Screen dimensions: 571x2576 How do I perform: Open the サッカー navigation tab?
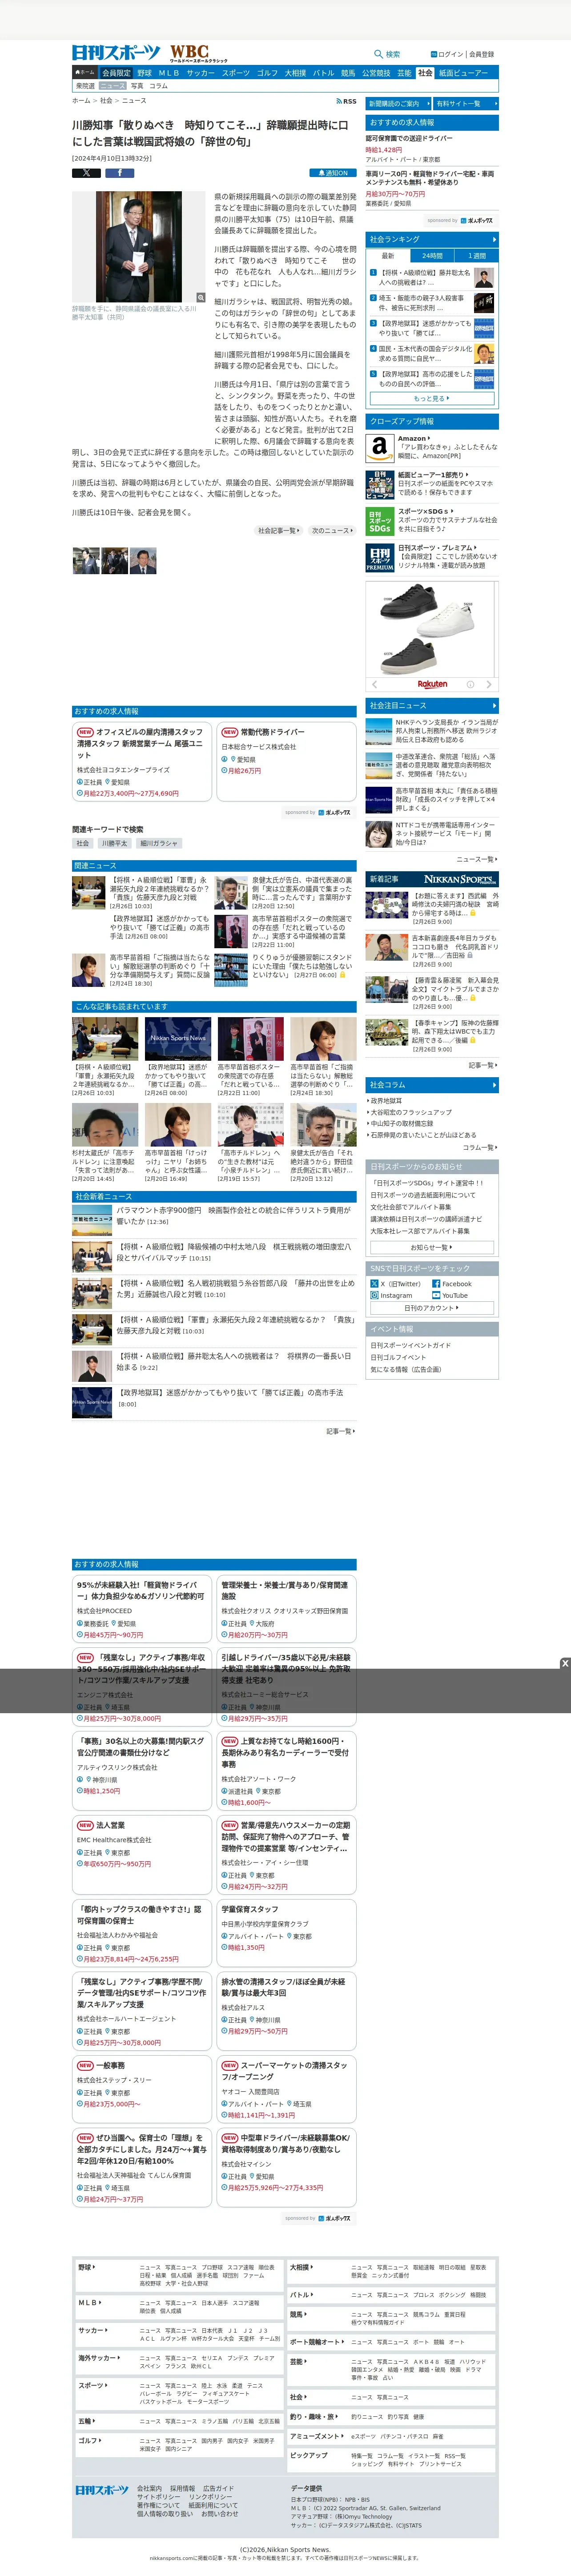pos(200,73)
